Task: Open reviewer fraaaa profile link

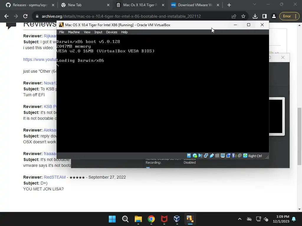Action: pos(50,154)
